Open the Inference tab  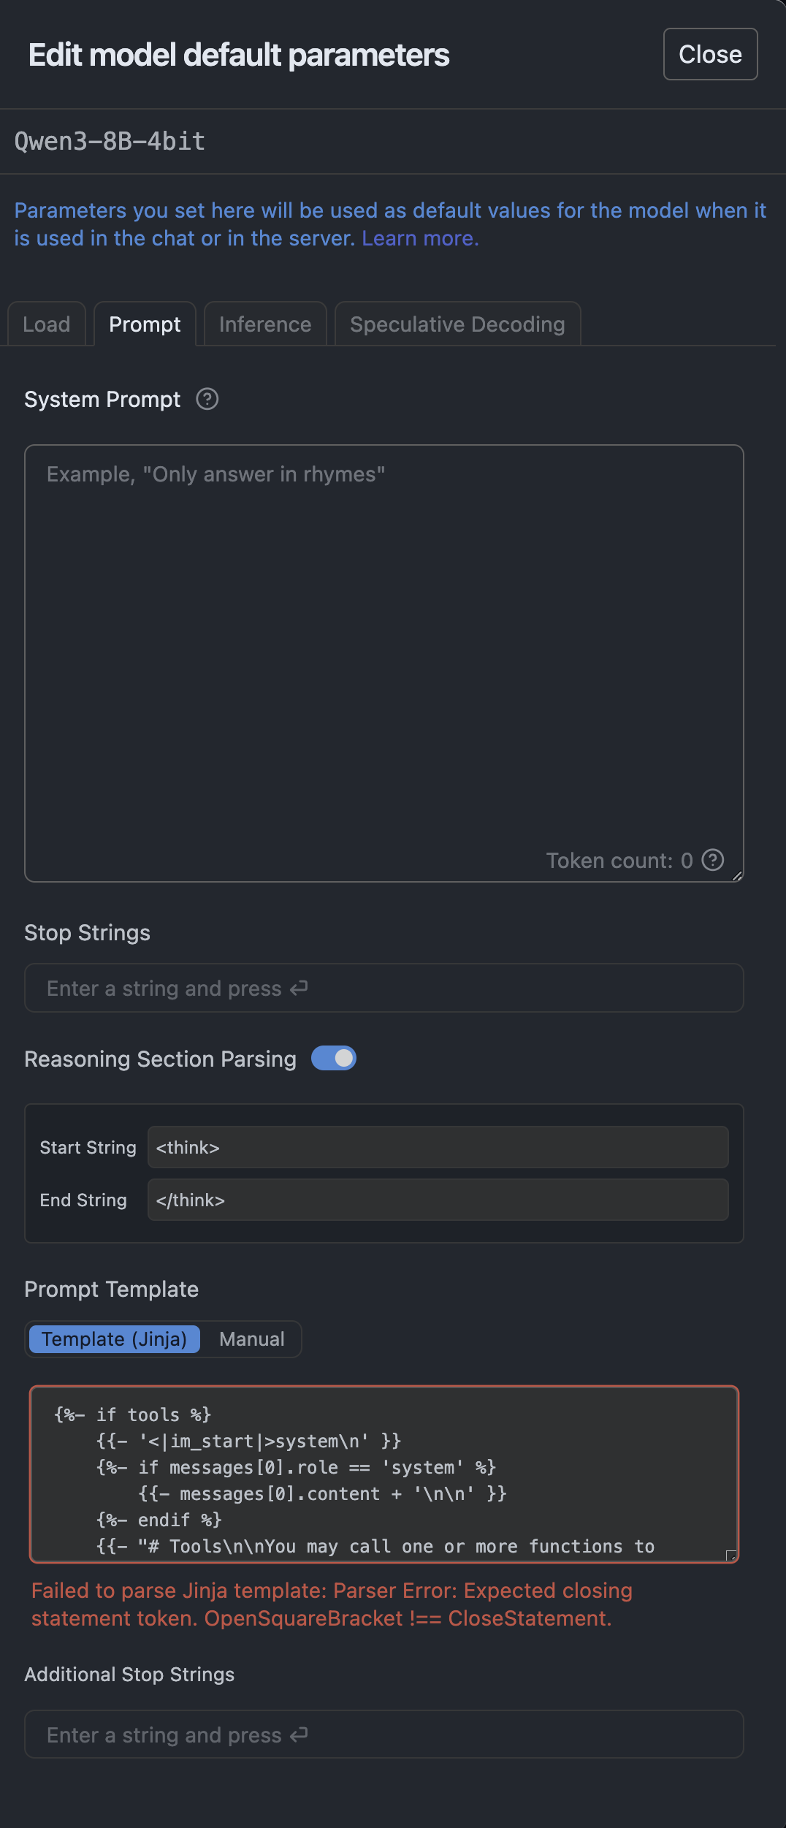264,324
